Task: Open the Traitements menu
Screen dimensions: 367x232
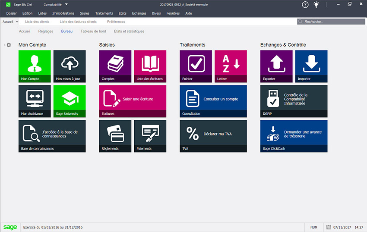Action: pyautogui.click(x=104, y=13)
